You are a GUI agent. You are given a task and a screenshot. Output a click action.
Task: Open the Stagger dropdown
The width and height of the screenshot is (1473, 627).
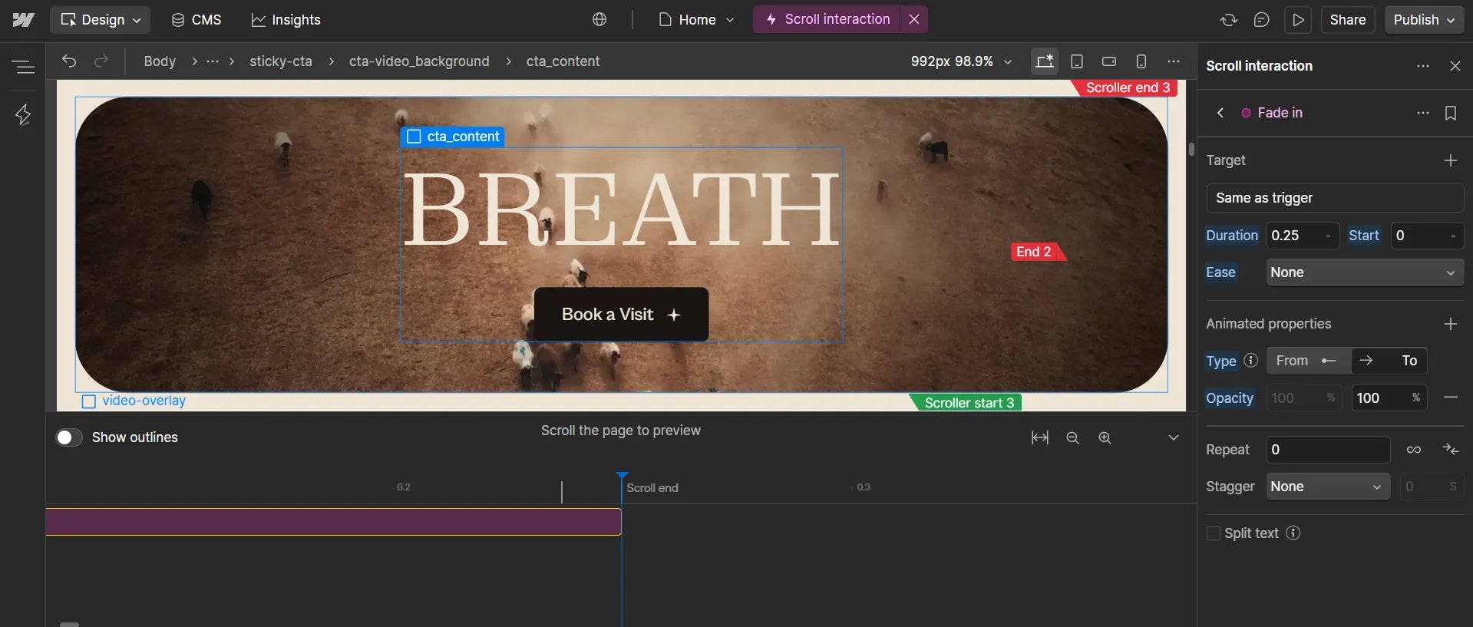pyautogui.click(x=1328, y=487)
